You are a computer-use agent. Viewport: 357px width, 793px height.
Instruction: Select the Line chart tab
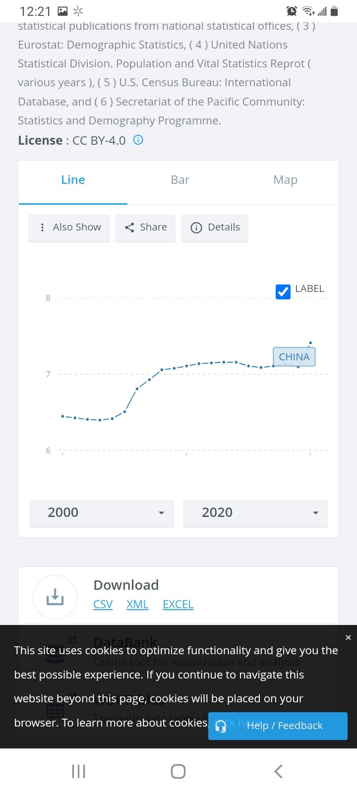point(73,180)
